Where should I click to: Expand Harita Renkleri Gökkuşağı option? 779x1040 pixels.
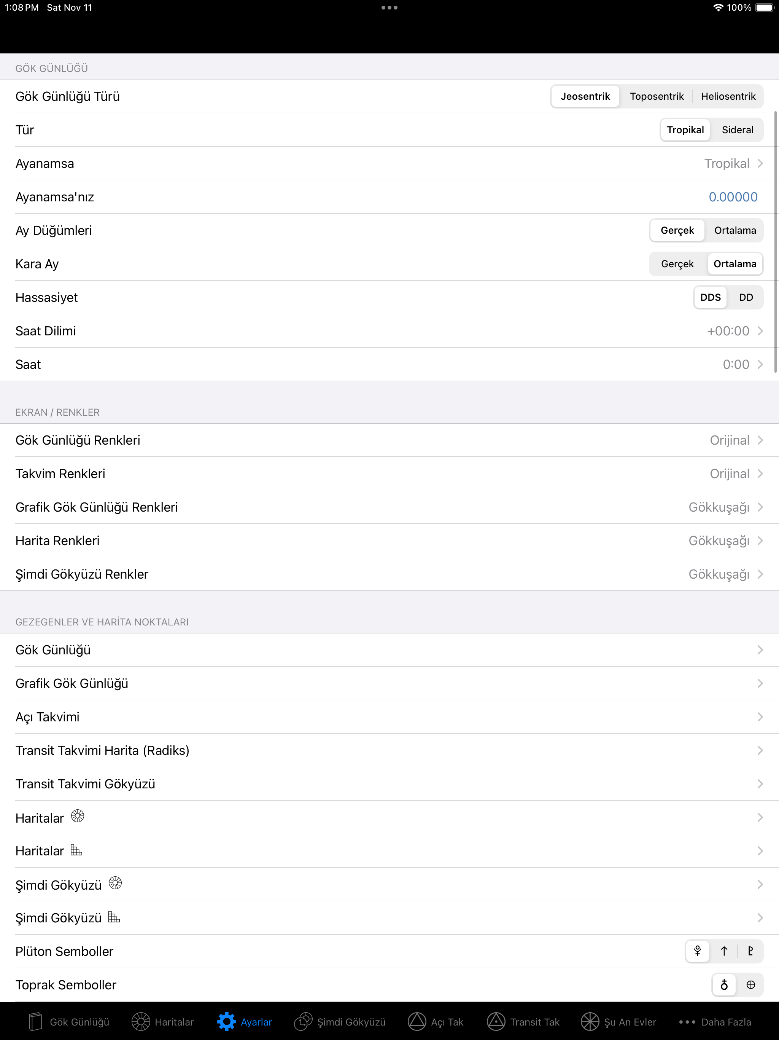389,540
